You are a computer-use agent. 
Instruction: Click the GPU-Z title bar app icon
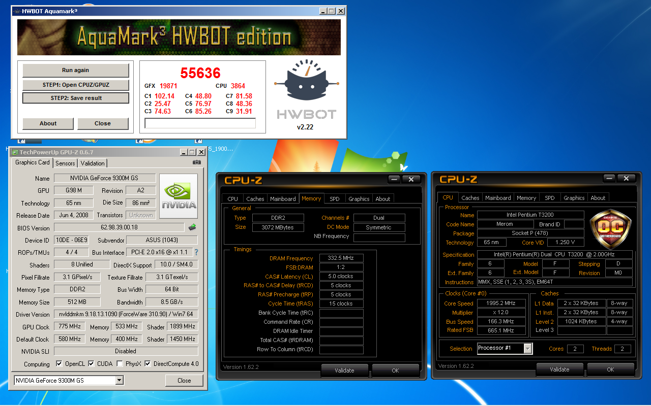point(15,152)
